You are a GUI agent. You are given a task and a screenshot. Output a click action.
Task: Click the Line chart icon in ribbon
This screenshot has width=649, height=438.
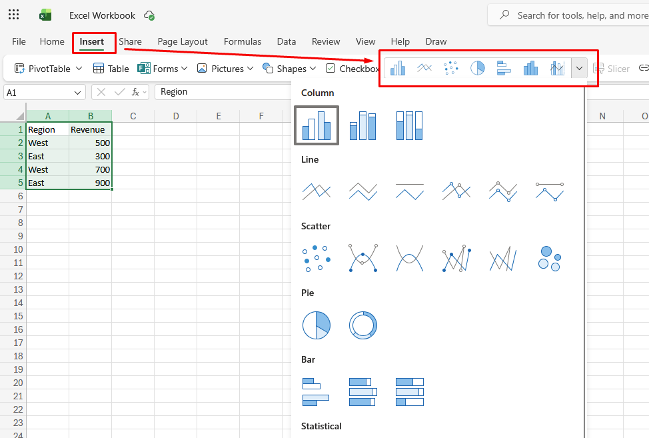click(x=424, y=68)
